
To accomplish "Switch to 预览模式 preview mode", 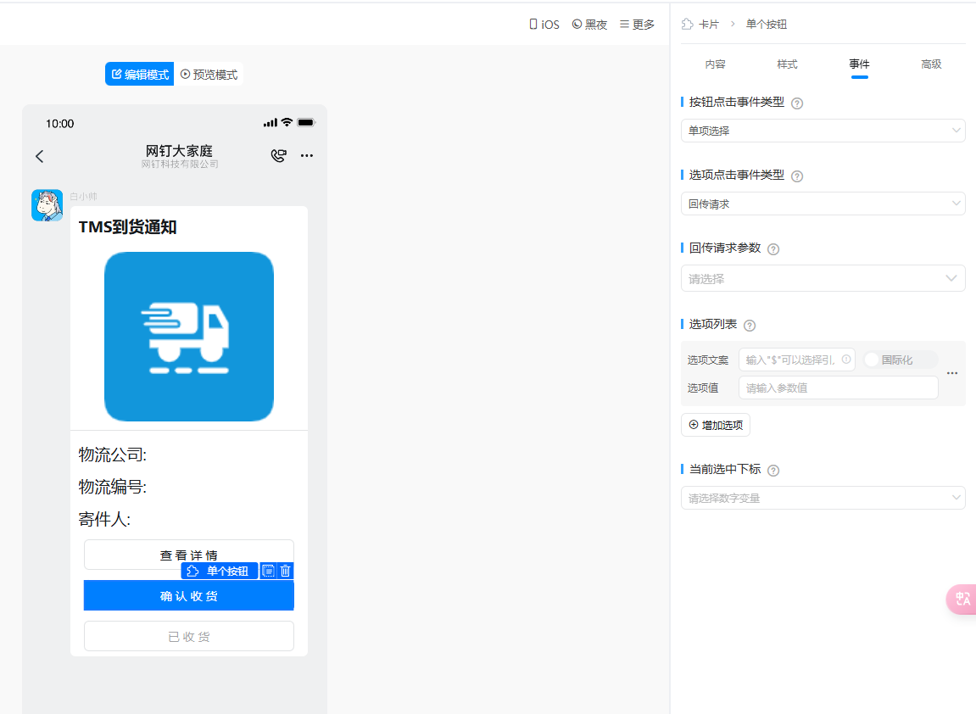I will click(209, 74).
